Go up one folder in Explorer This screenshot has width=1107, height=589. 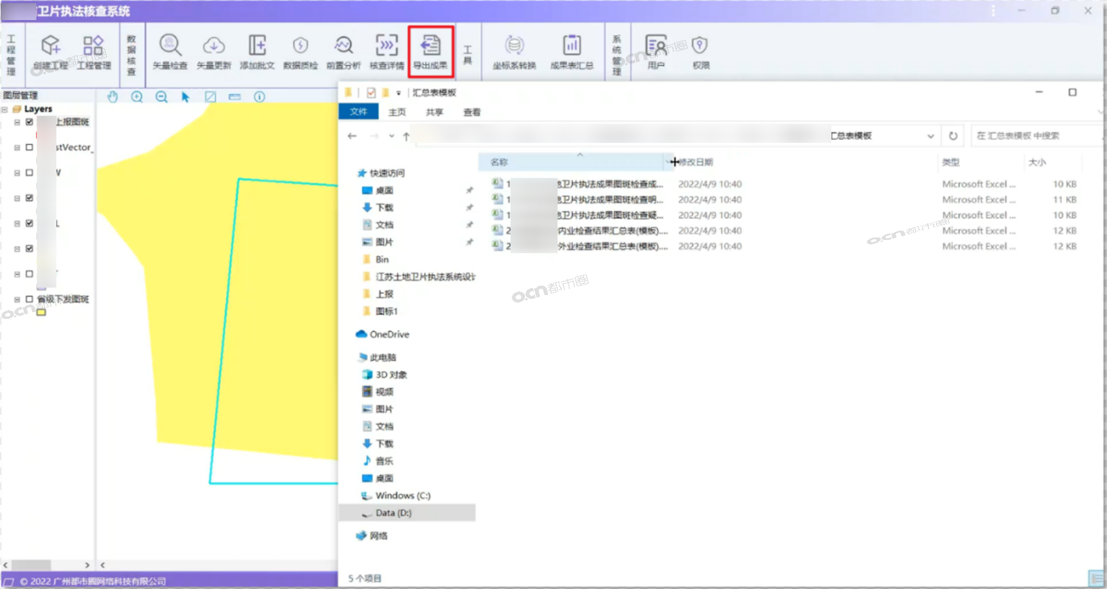point(407,136)
